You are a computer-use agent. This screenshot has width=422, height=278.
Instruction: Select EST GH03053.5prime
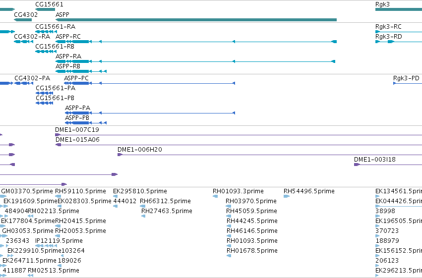(x=28, y=231)
